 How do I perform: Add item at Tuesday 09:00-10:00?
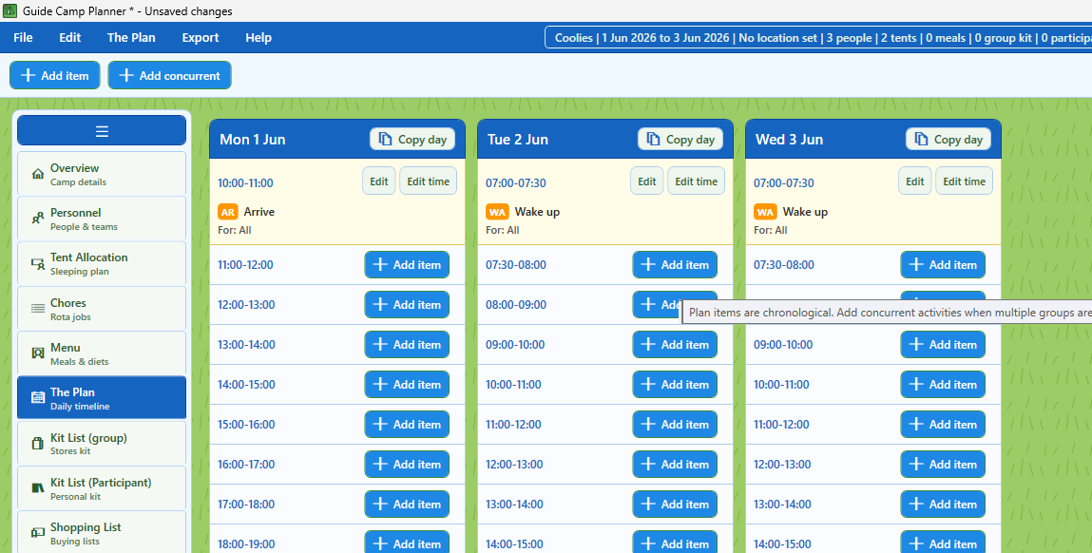click(x=675, y=344)
